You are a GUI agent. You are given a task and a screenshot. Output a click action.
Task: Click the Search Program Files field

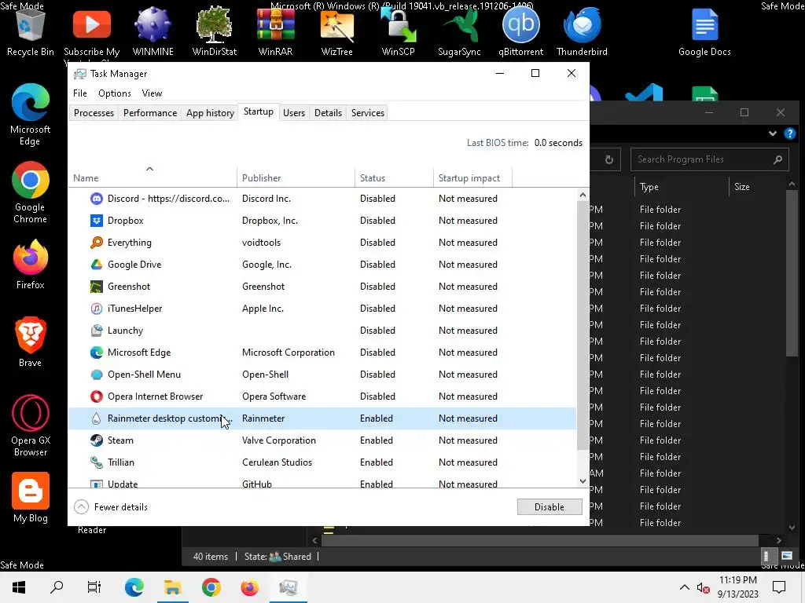click(710, 159)
